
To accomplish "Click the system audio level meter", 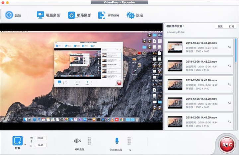I will [x=89, y=141].
